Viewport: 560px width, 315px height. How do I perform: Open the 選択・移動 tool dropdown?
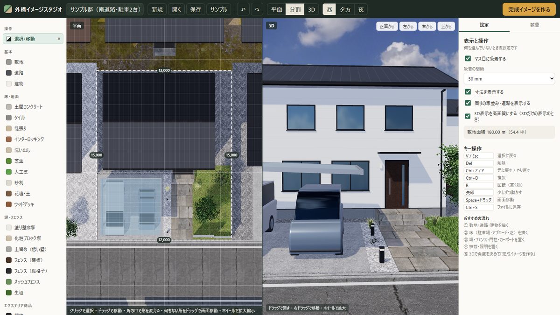[x=33, y=39]
